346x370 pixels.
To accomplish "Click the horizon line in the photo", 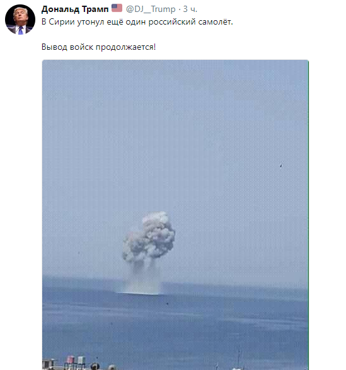I will click(175, 282).
